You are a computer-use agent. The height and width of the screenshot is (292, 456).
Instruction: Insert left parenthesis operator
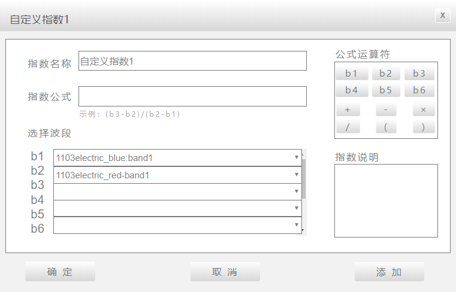coord(386,127)
